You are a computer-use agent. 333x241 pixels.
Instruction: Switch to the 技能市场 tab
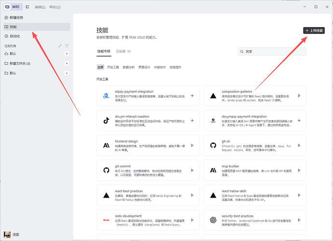[104, 51]
